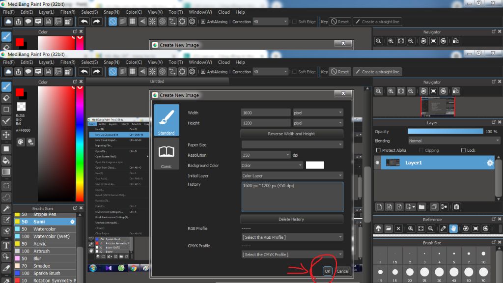Open Background Color type dropdown
503x283 pixels.
tap(272, 165)
